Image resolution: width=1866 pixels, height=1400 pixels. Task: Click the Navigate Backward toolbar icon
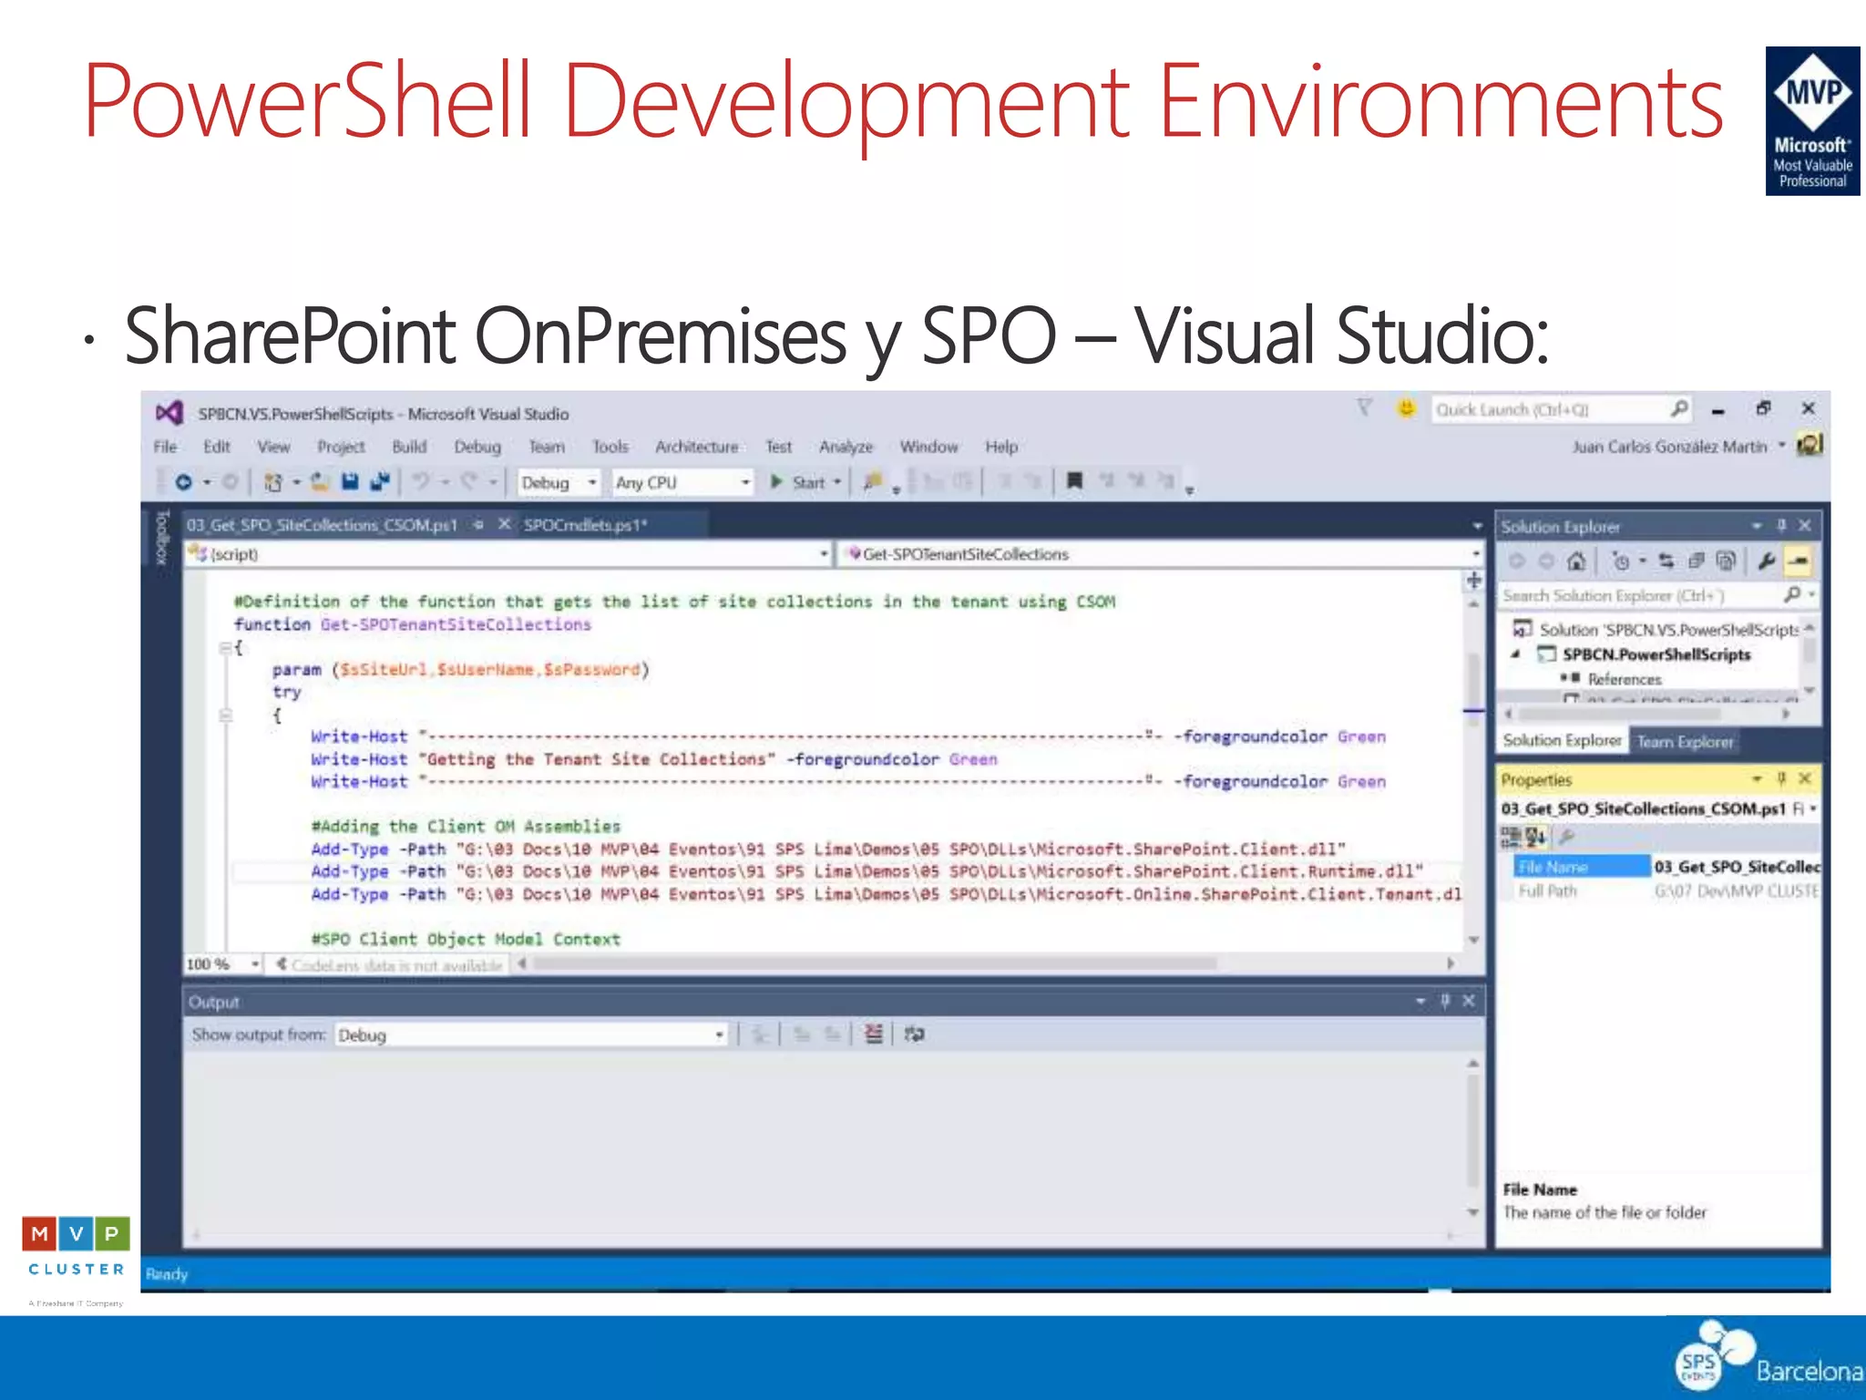point(183,482)
